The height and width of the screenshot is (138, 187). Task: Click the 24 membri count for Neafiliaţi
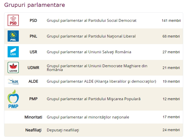[x=171, y=130]
